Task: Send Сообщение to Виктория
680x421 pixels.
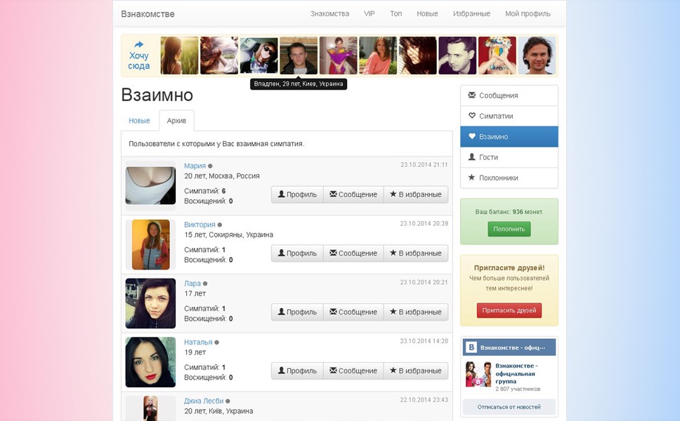Action: pyautogui.click(x=353, y=253)
